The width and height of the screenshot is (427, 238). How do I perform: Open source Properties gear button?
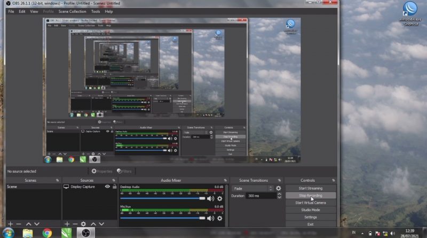(101, 171)
